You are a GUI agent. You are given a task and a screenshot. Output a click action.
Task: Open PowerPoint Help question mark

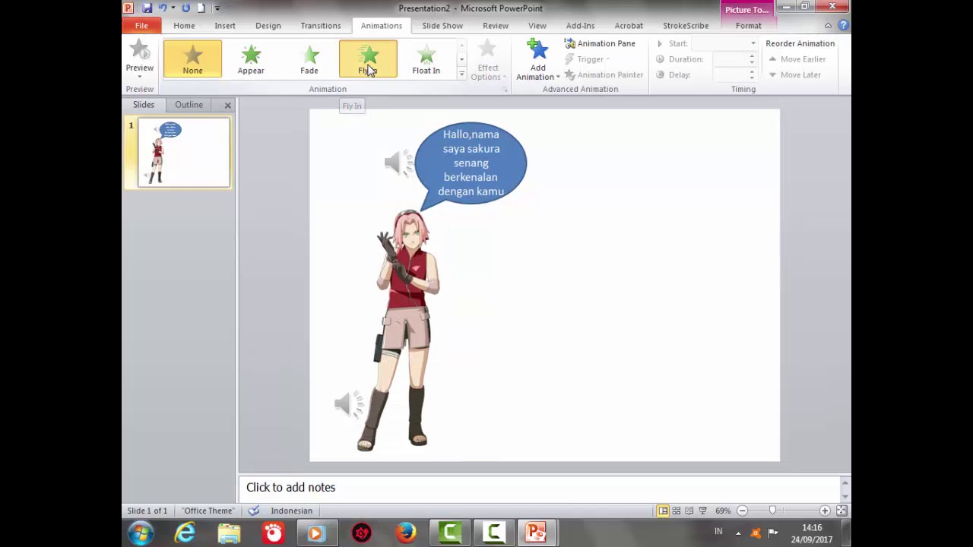tap(843, 26)
